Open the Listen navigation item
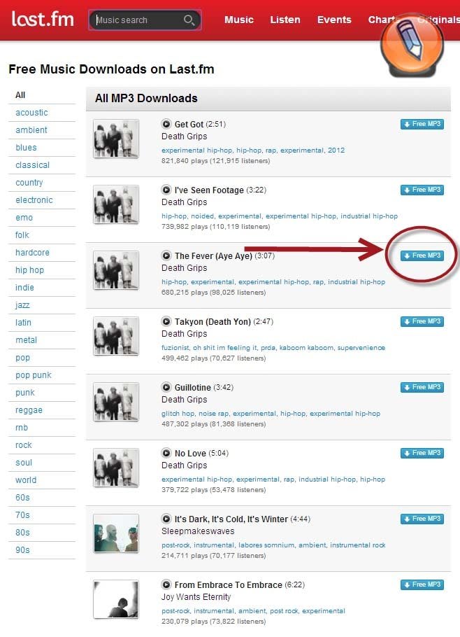This screenshot has height=637, width=460. tap(285, 20)
